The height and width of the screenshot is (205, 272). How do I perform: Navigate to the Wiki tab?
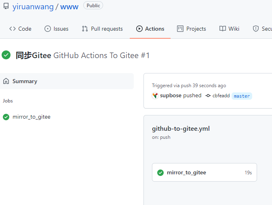tap(229, 29)
